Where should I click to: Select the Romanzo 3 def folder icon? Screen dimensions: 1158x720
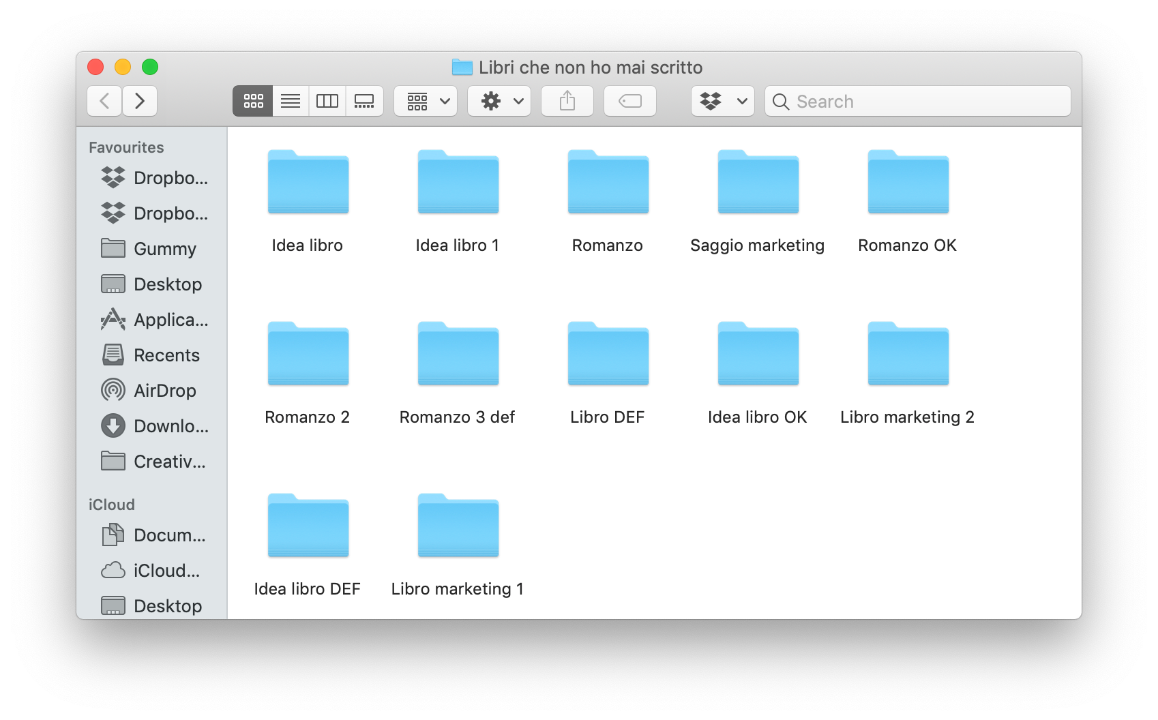458,353
